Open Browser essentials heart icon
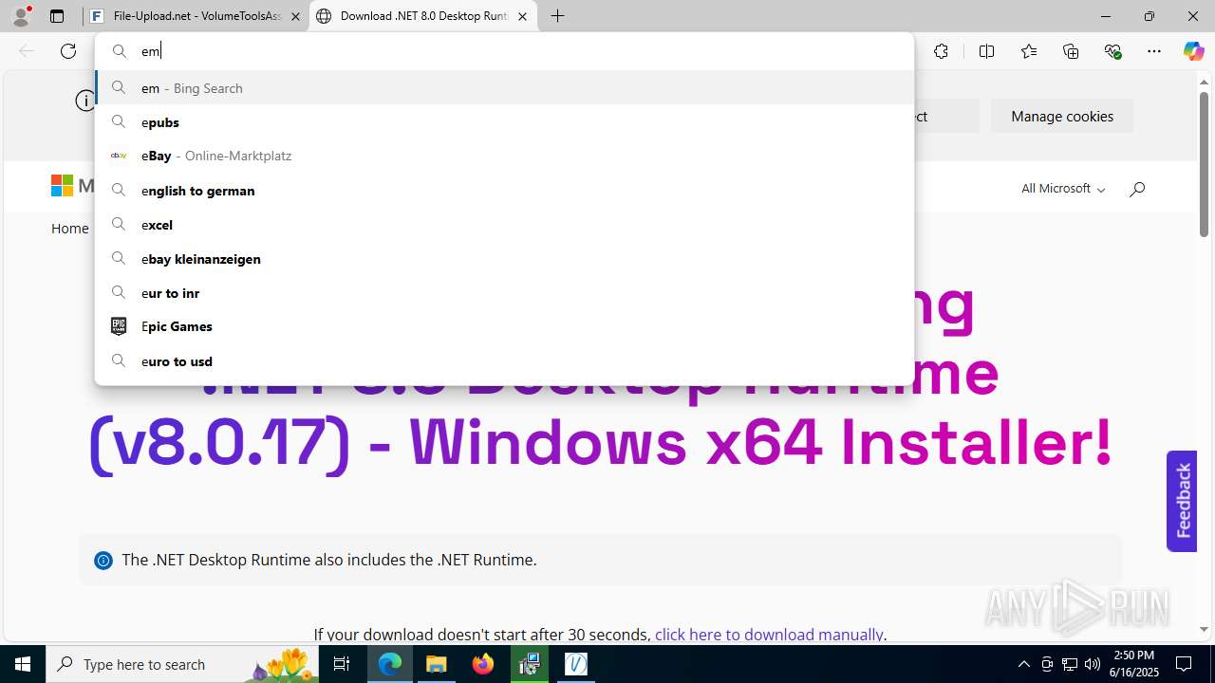 1112,51
